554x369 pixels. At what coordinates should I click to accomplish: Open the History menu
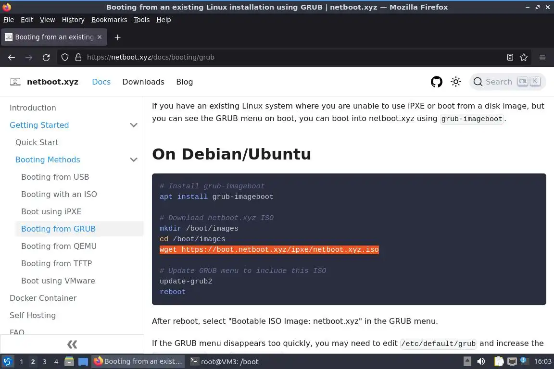(x=73, y=20)
